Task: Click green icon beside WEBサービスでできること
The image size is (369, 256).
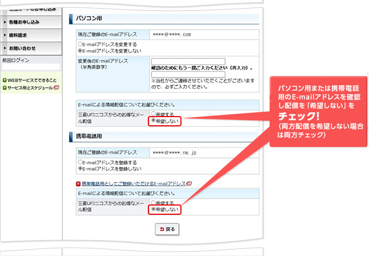Action: click(4, 80)
